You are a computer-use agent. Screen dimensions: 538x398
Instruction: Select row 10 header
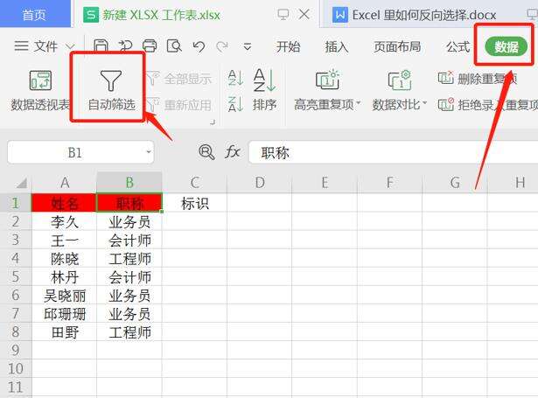tap(16, 368)
